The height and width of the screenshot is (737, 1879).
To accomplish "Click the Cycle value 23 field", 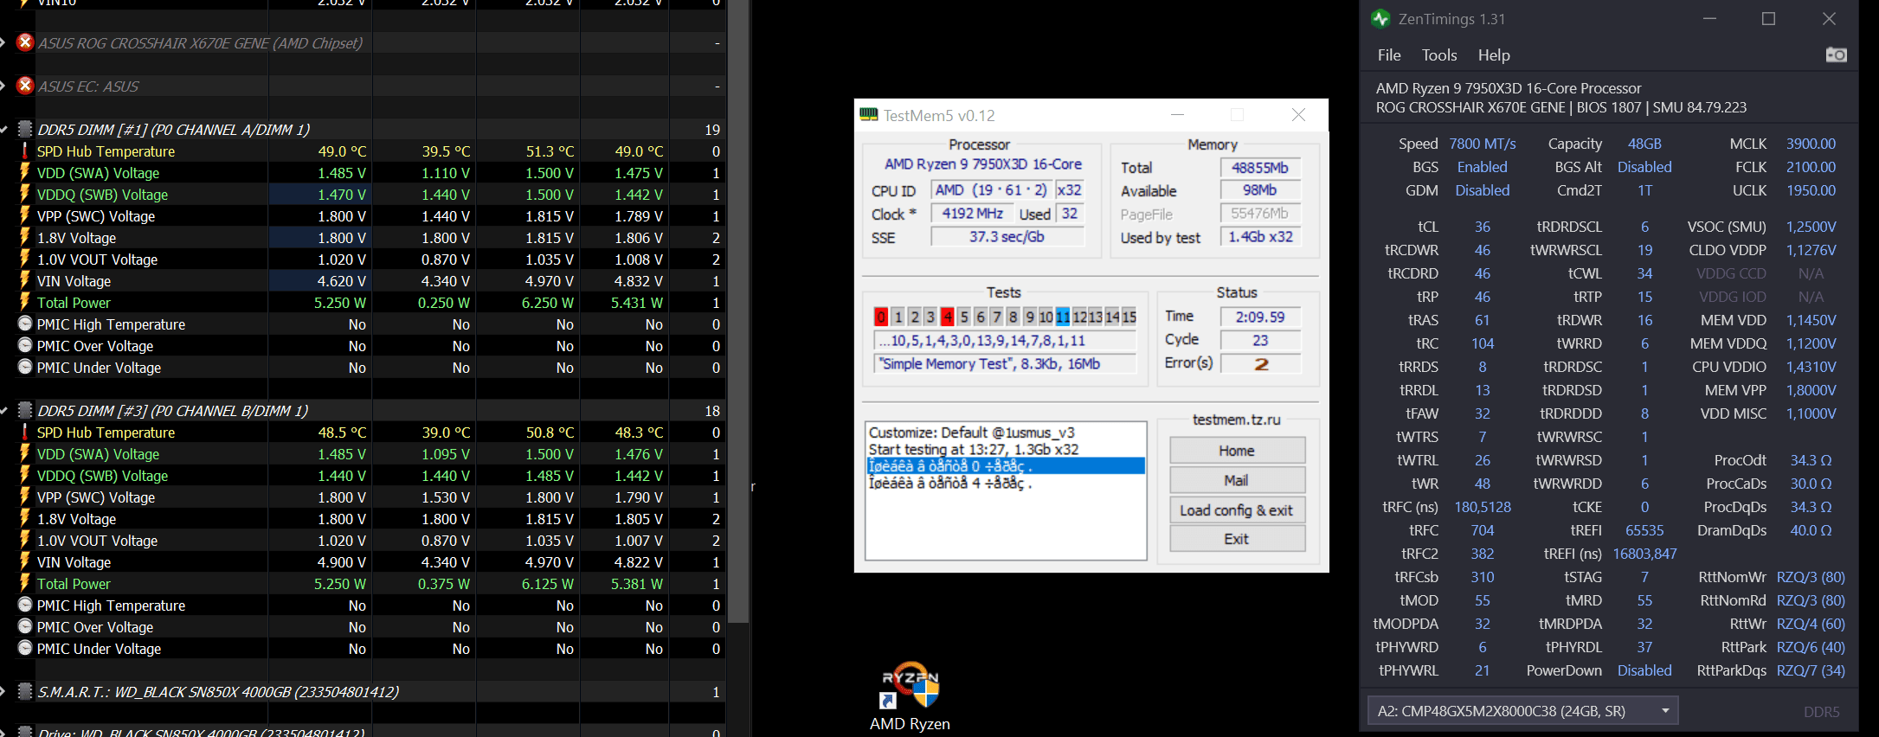I will [x=1260, y=340].
